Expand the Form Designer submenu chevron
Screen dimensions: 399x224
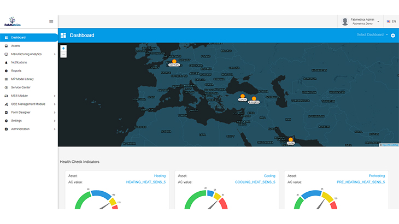coord(55,113)
